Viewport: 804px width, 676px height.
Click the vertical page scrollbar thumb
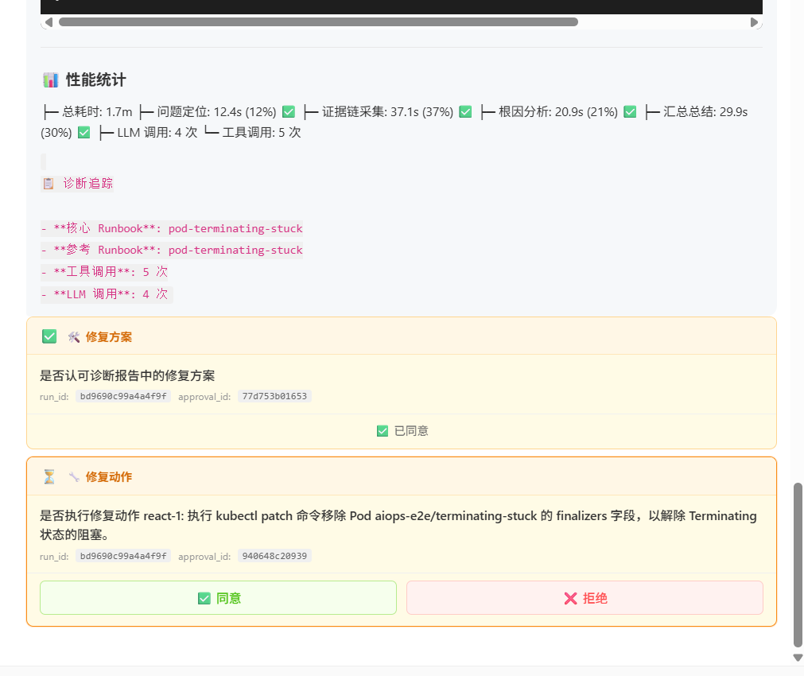point(798,565)
